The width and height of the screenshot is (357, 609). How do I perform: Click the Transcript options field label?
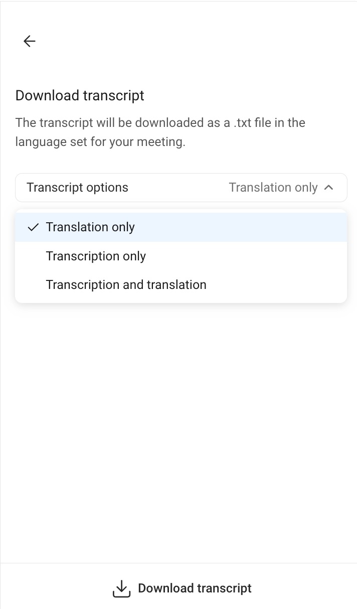77,187
